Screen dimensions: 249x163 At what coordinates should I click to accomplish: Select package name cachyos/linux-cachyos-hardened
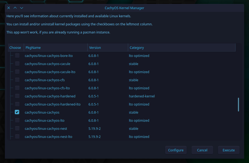[50, 96]
